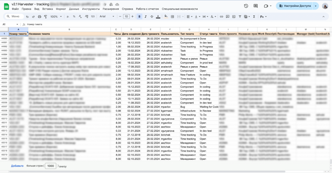Open the comments panel icon
Image resolution: width=332 pixels, height=173 pixels.
coord(256,6)
